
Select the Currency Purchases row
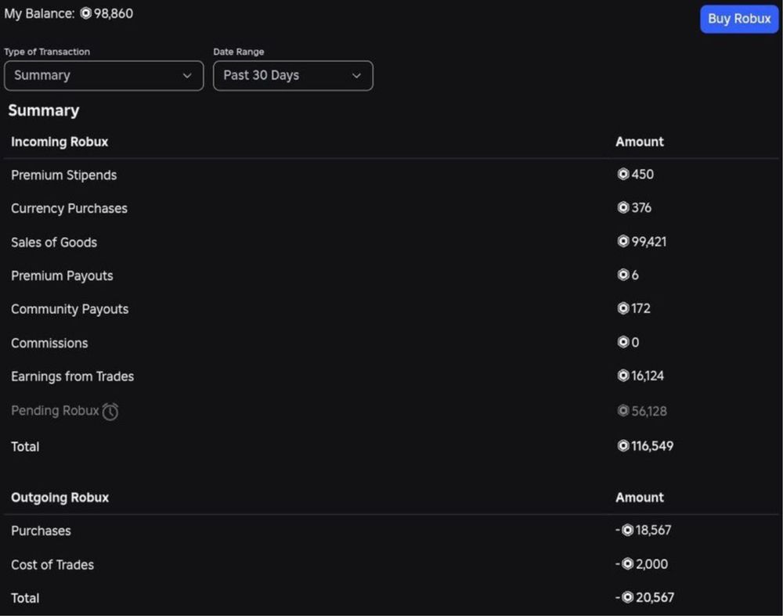391,208
